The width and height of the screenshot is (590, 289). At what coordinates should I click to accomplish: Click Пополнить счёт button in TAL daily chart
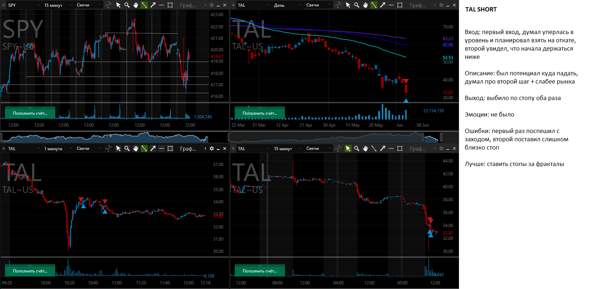[260, 113]
